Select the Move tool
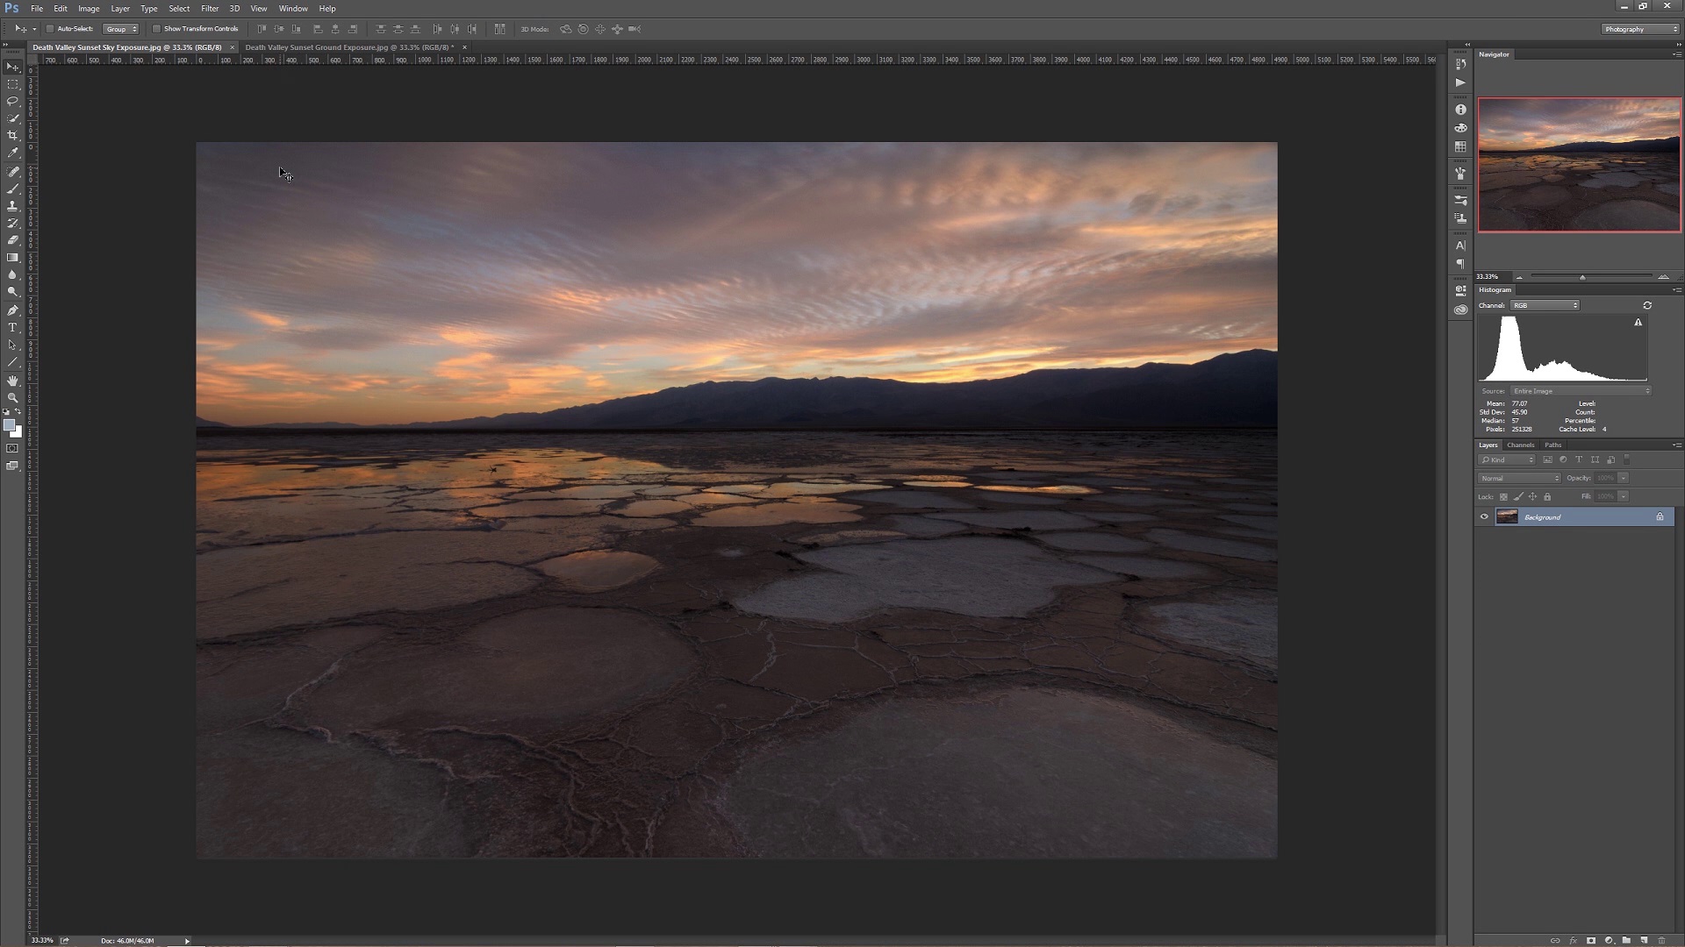 12,67
